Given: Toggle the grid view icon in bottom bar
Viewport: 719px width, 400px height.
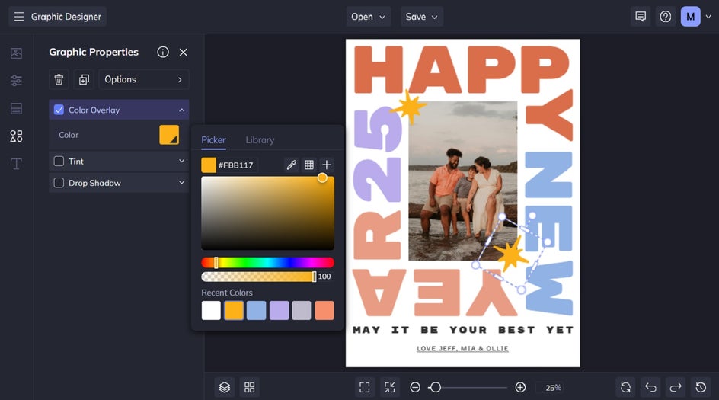Looking at the screenshot, I should coord(250,388).
